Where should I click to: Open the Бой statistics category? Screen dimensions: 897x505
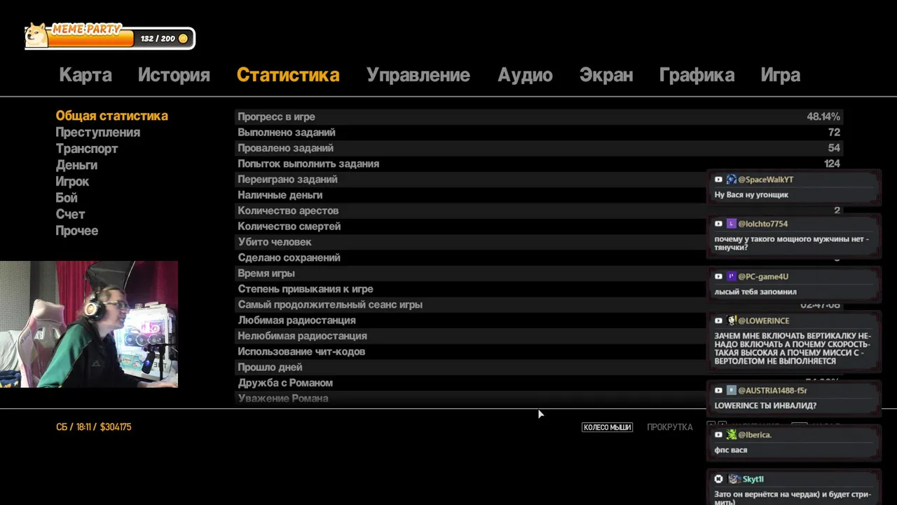pos(67,198)
